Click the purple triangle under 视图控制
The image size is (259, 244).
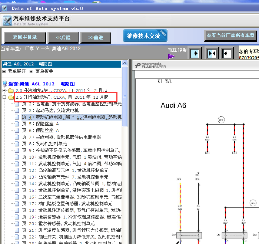pyautogui.click(x=171, y=56)
